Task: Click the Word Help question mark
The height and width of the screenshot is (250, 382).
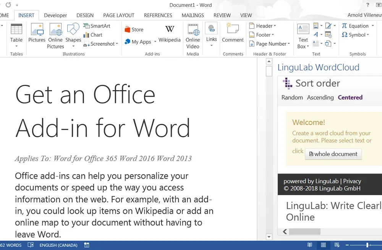Action: coord(367,5)
